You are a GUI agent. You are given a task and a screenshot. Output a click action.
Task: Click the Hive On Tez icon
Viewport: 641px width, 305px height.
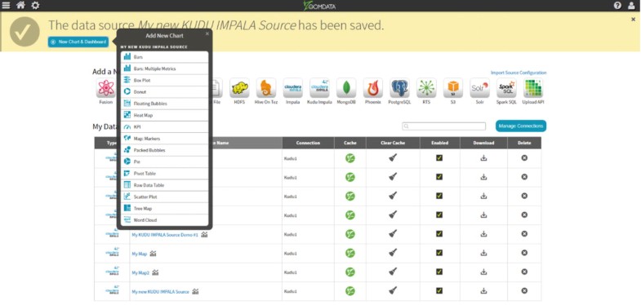click(x=266, y=88)
